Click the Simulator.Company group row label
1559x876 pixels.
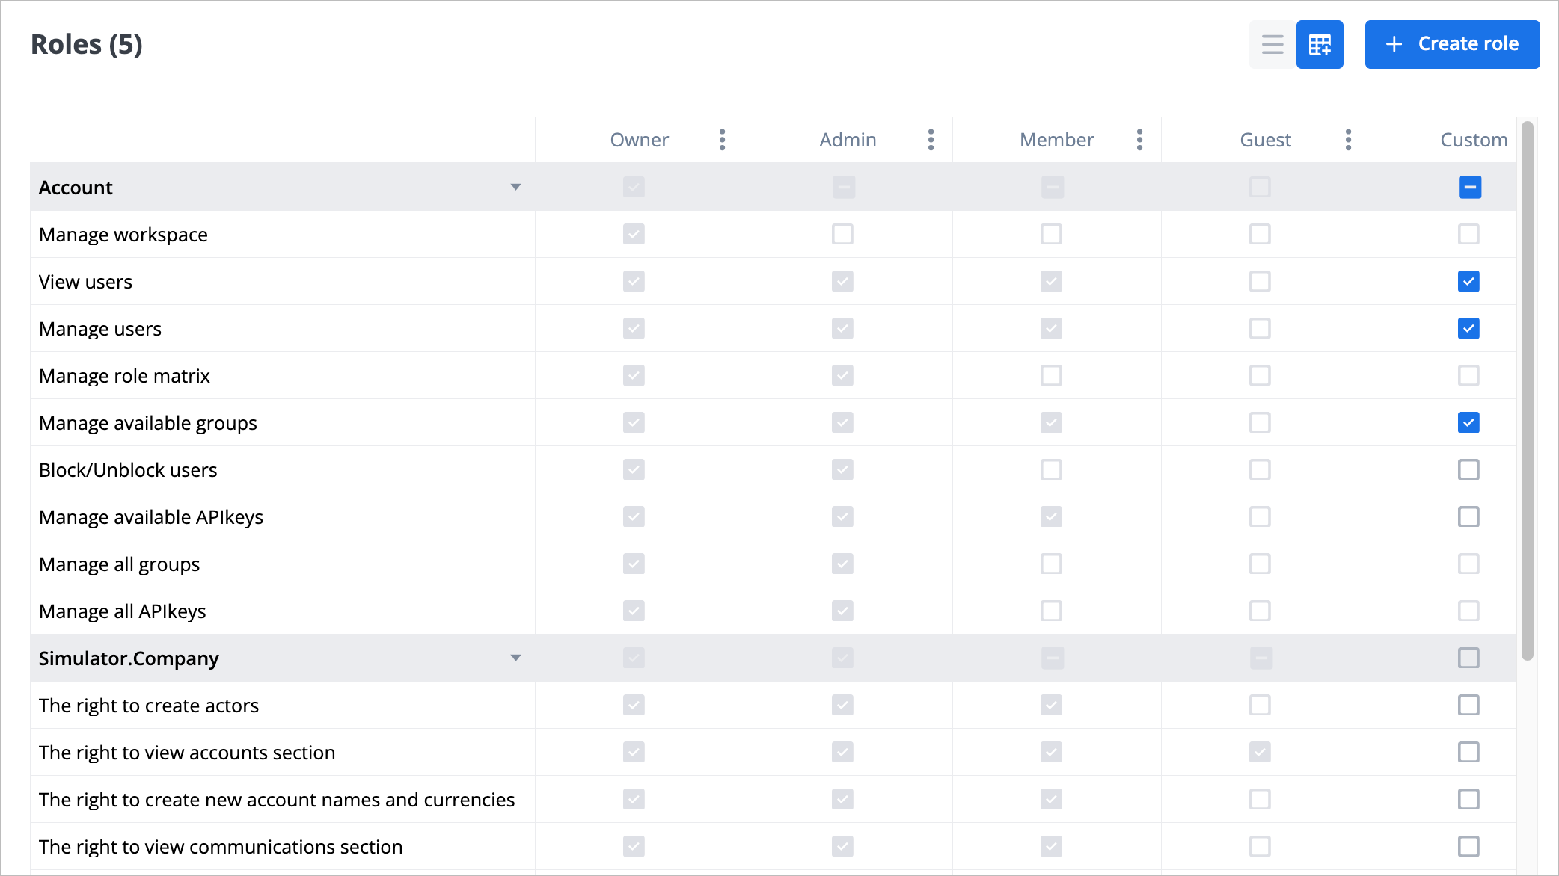click(129, 658)
